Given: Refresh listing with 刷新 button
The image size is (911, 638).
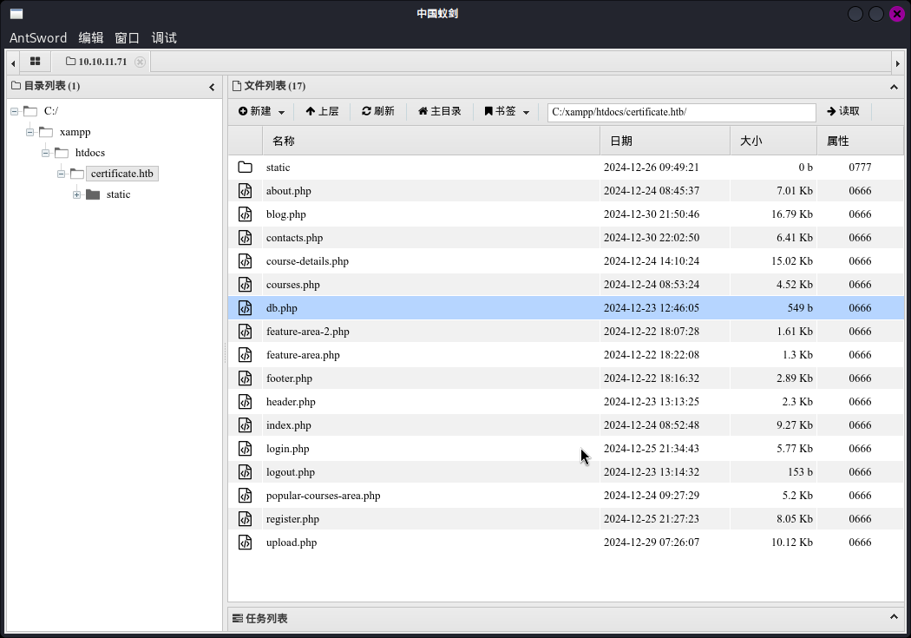Looking at the screenshot, I should [378, 111].
